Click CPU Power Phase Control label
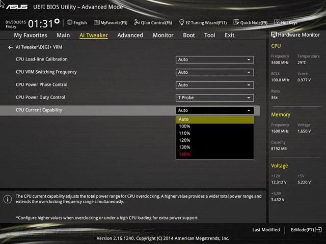 point(42,85)
